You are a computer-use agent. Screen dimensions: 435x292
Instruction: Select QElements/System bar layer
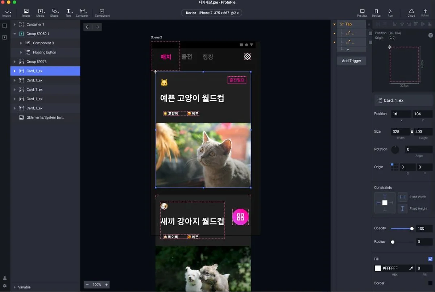click(x=45, y=117)
